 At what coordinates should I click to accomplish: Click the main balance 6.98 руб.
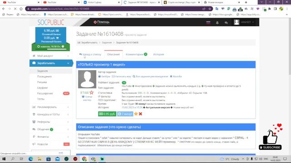click(x=51, y=30)
